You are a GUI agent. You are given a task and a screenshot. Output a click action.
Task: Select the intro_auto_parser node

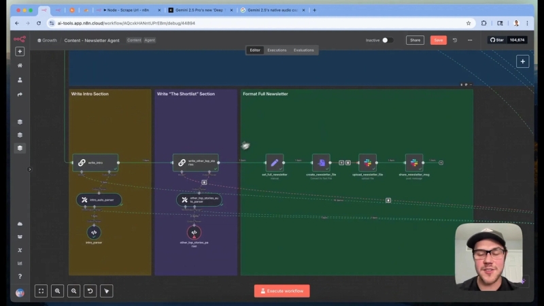(99, 200)
